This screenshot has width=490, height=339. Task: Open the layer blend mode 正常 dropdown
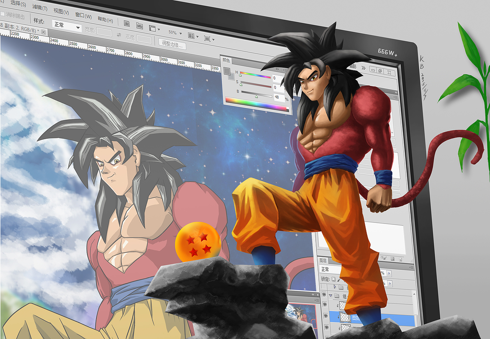pyautogui.click(x=330, y=269)
